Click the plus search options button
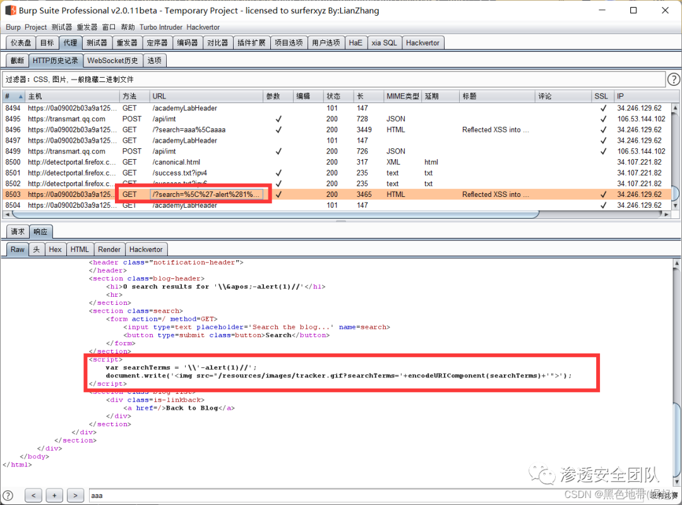This screenshot has width=682, height=505. [x=54, y=495]
